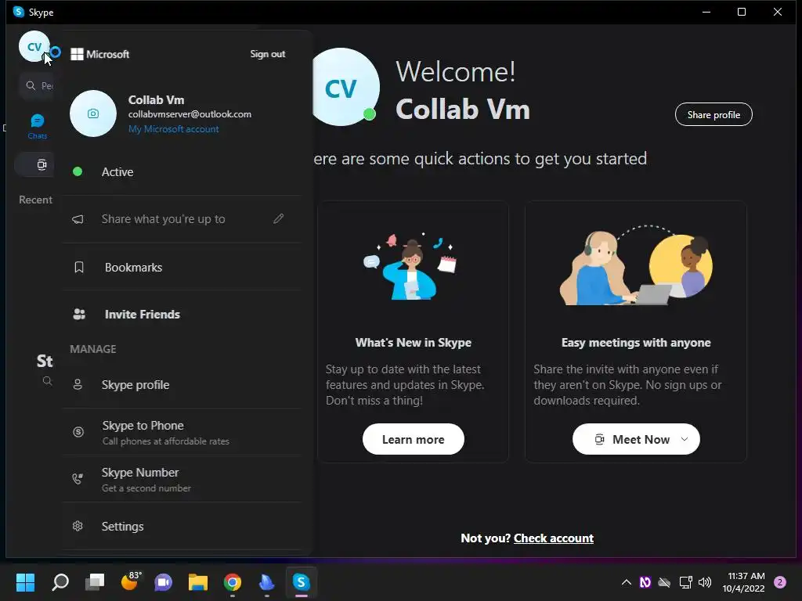Click the Check account link
The height and width of the screenshot is (601, 802).
[x=554, y=538]
